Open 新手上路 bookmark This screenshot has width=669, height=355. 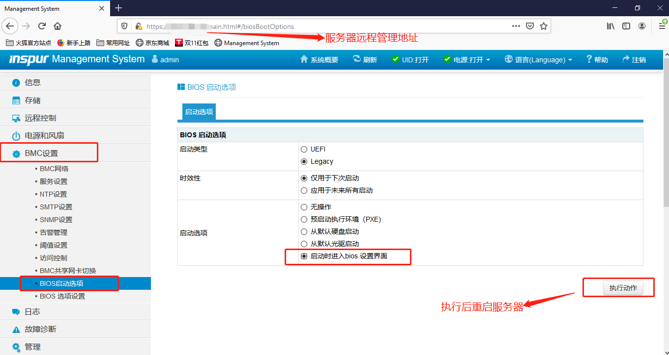coord(74,43)
